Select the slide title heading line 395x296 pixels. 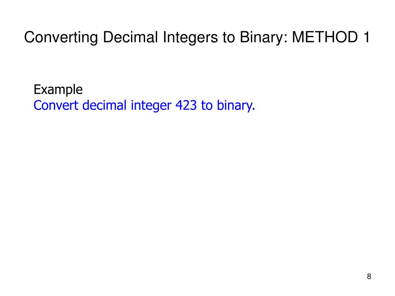point(197,38)
